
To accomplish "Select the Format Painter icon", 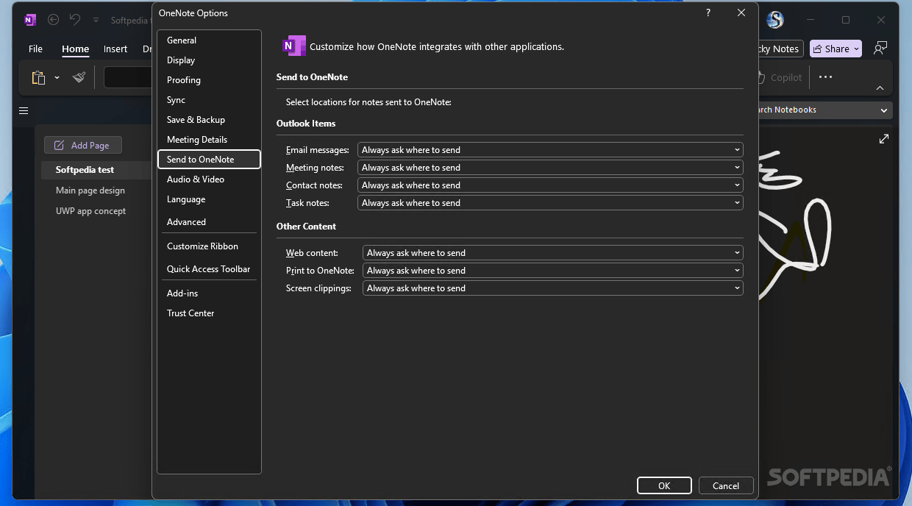I will coord(79,76).
